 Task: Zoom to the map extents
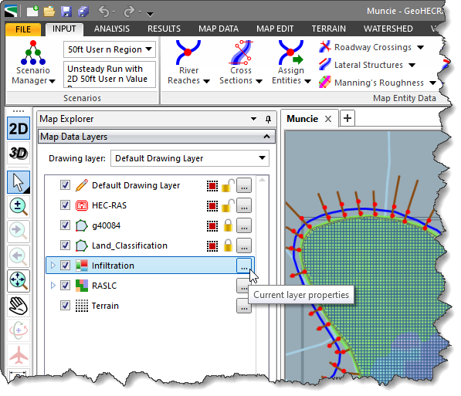pos(19,281)
